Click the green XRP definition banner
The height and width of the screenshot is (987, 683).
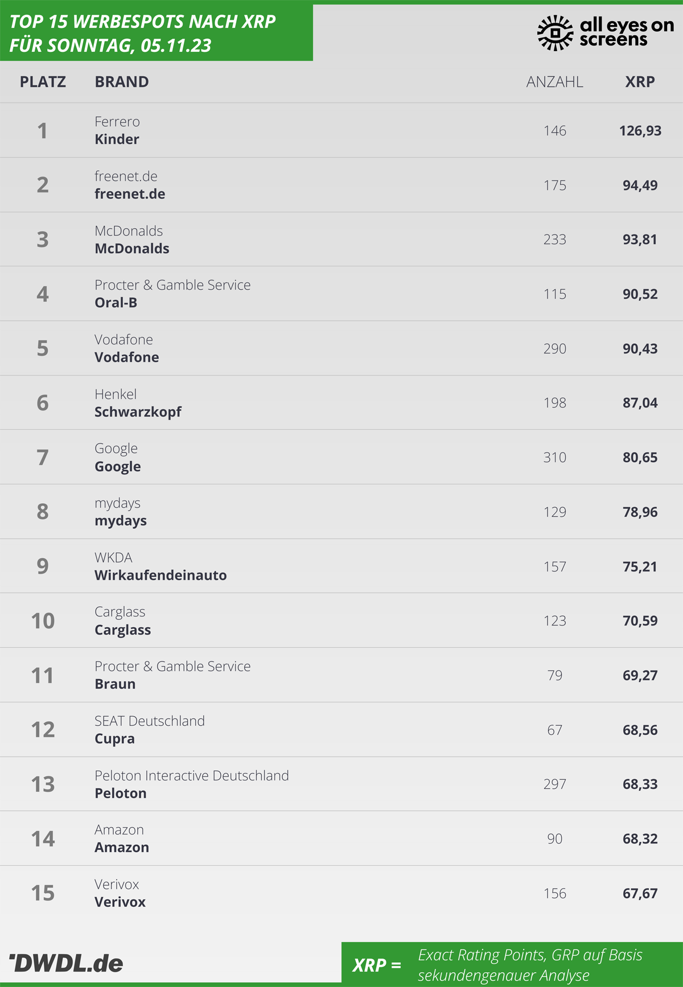point(512,963)
